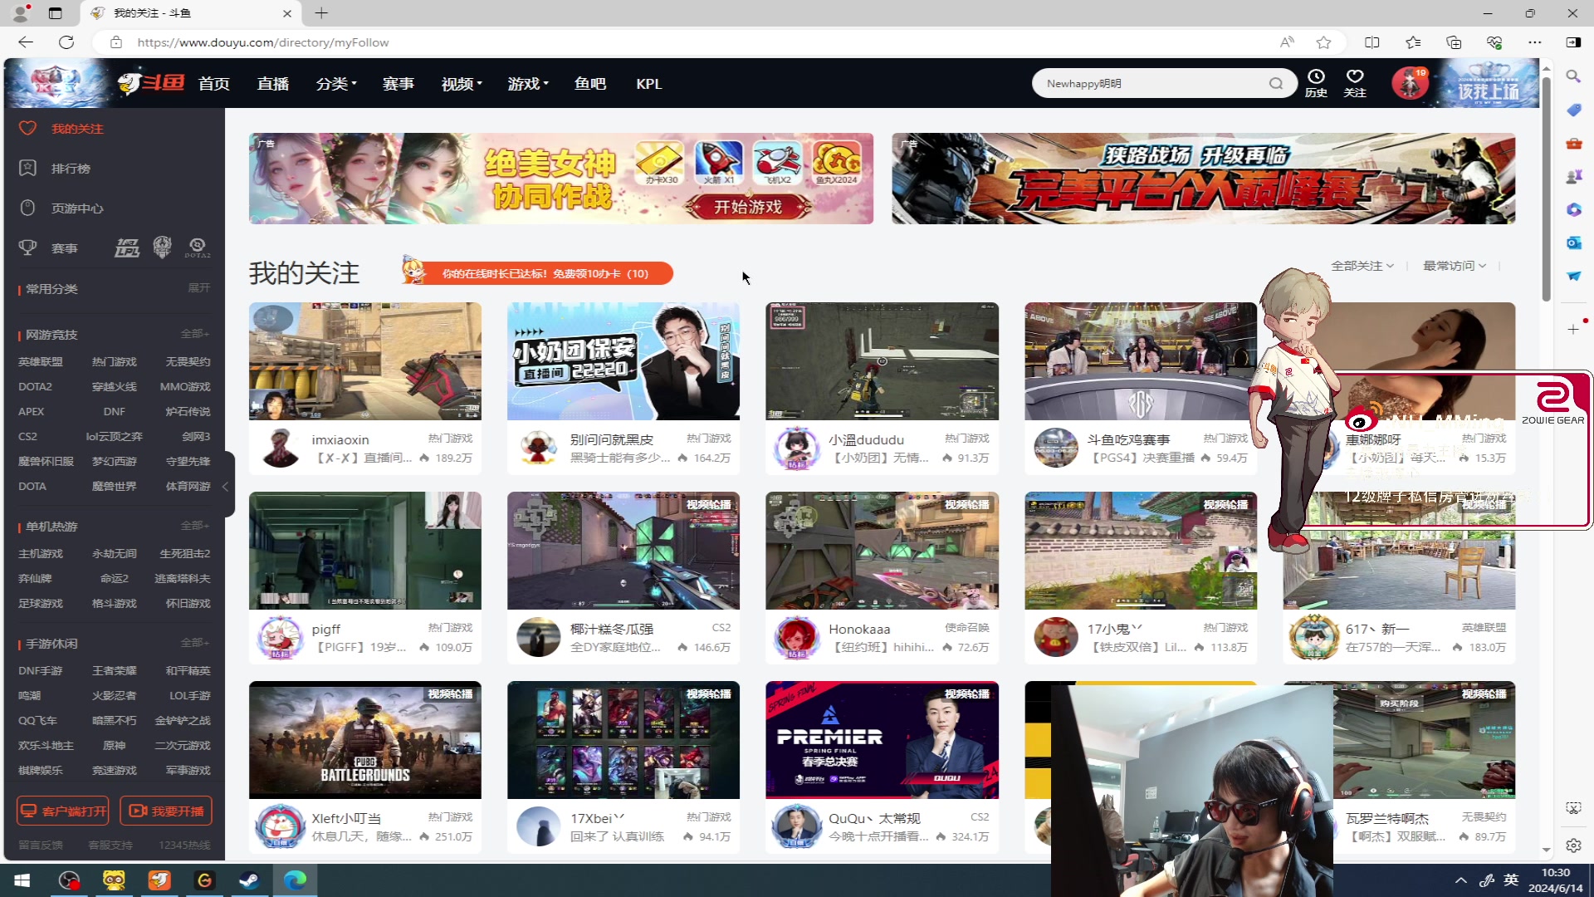This screenshot has height=897, width=1594.
Task: Open 排行榜 via its bookmark icon
Action: [28, 168]
